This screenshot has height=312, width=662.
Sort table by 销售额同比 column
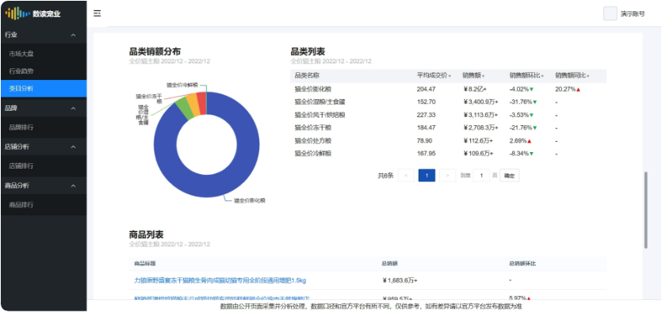572,75
